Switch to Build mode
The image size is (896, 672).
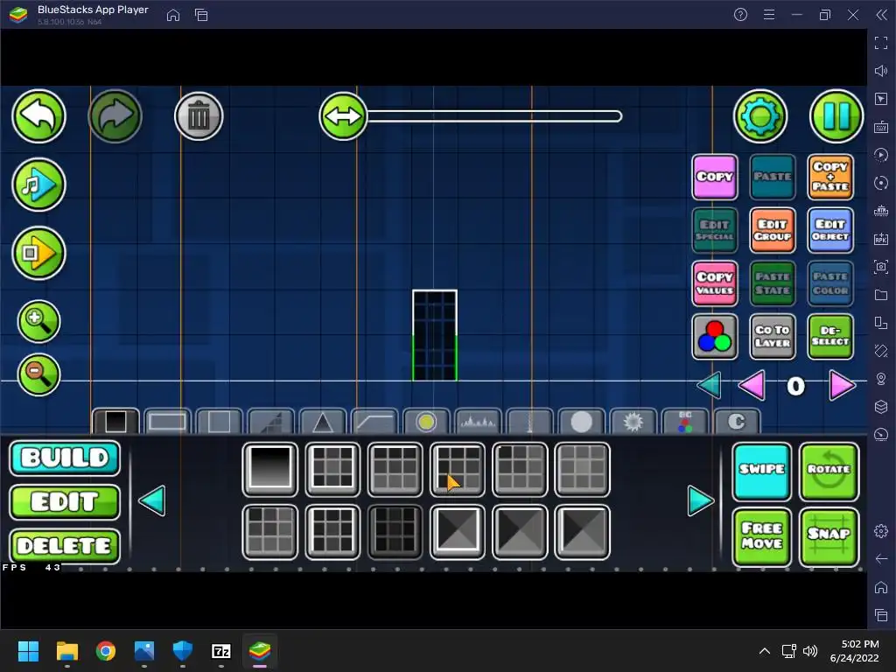click(x=65, y=458)
